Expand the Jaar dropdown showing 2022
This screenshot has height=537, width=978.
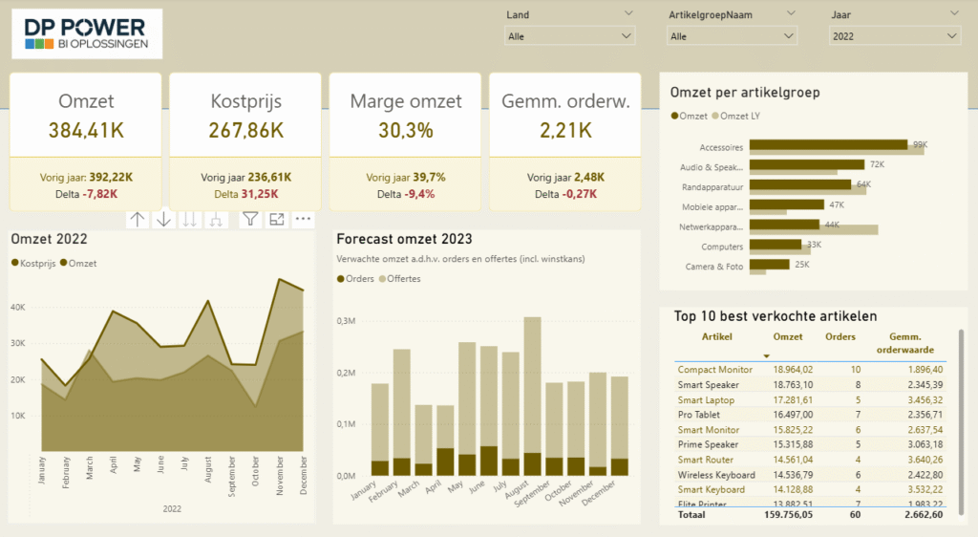coord(895,36)
